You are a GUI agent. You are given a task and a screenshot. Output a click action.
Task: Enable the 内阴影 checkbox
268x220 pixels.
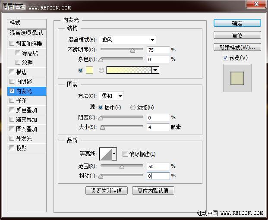point(12,81)
